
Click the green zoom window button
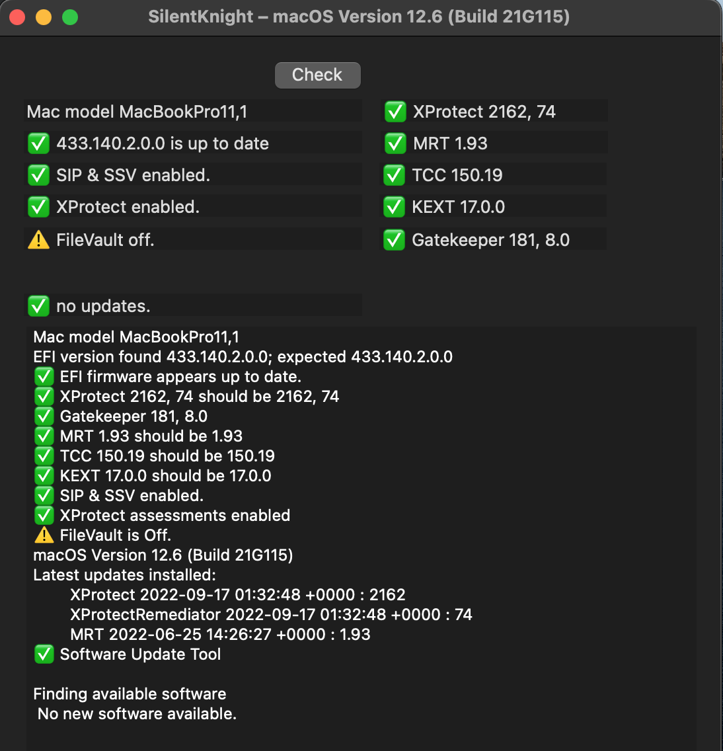[x=70, y=17]
